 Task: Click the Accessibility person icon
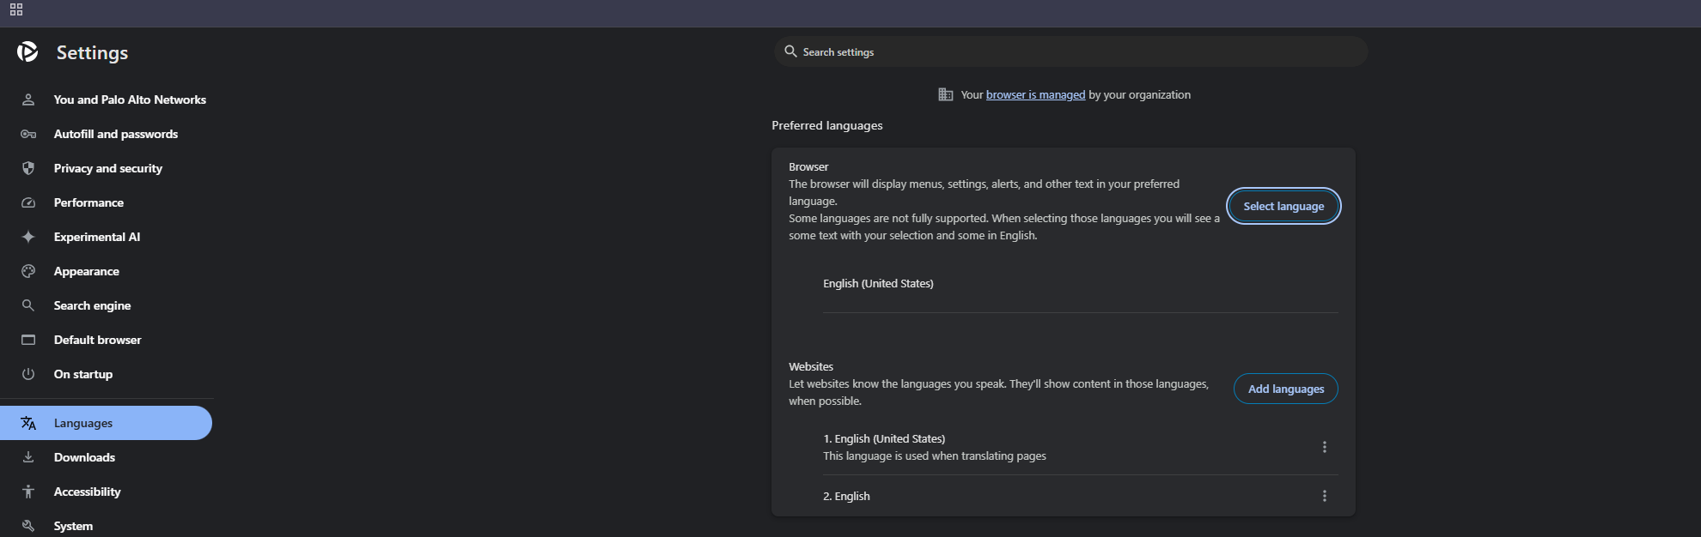pos(28,492)
